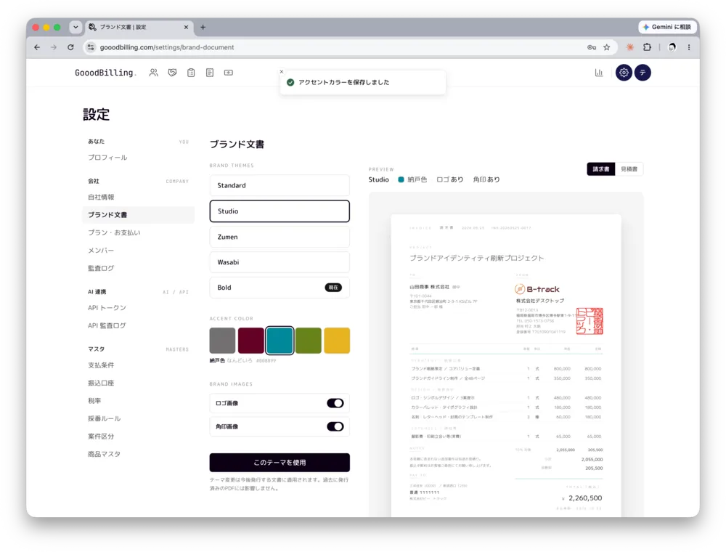
Task: Open 監査ログ settings page
Action: click(101, 268)
